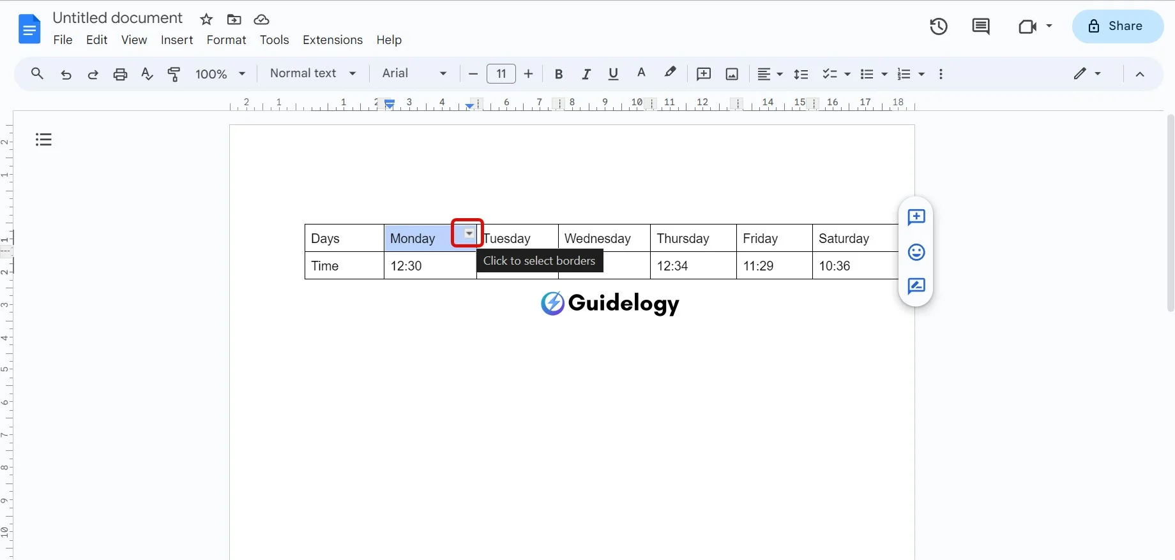
Task: Open the Editing mode pencil dropdown
Action: pos(1087,73)
